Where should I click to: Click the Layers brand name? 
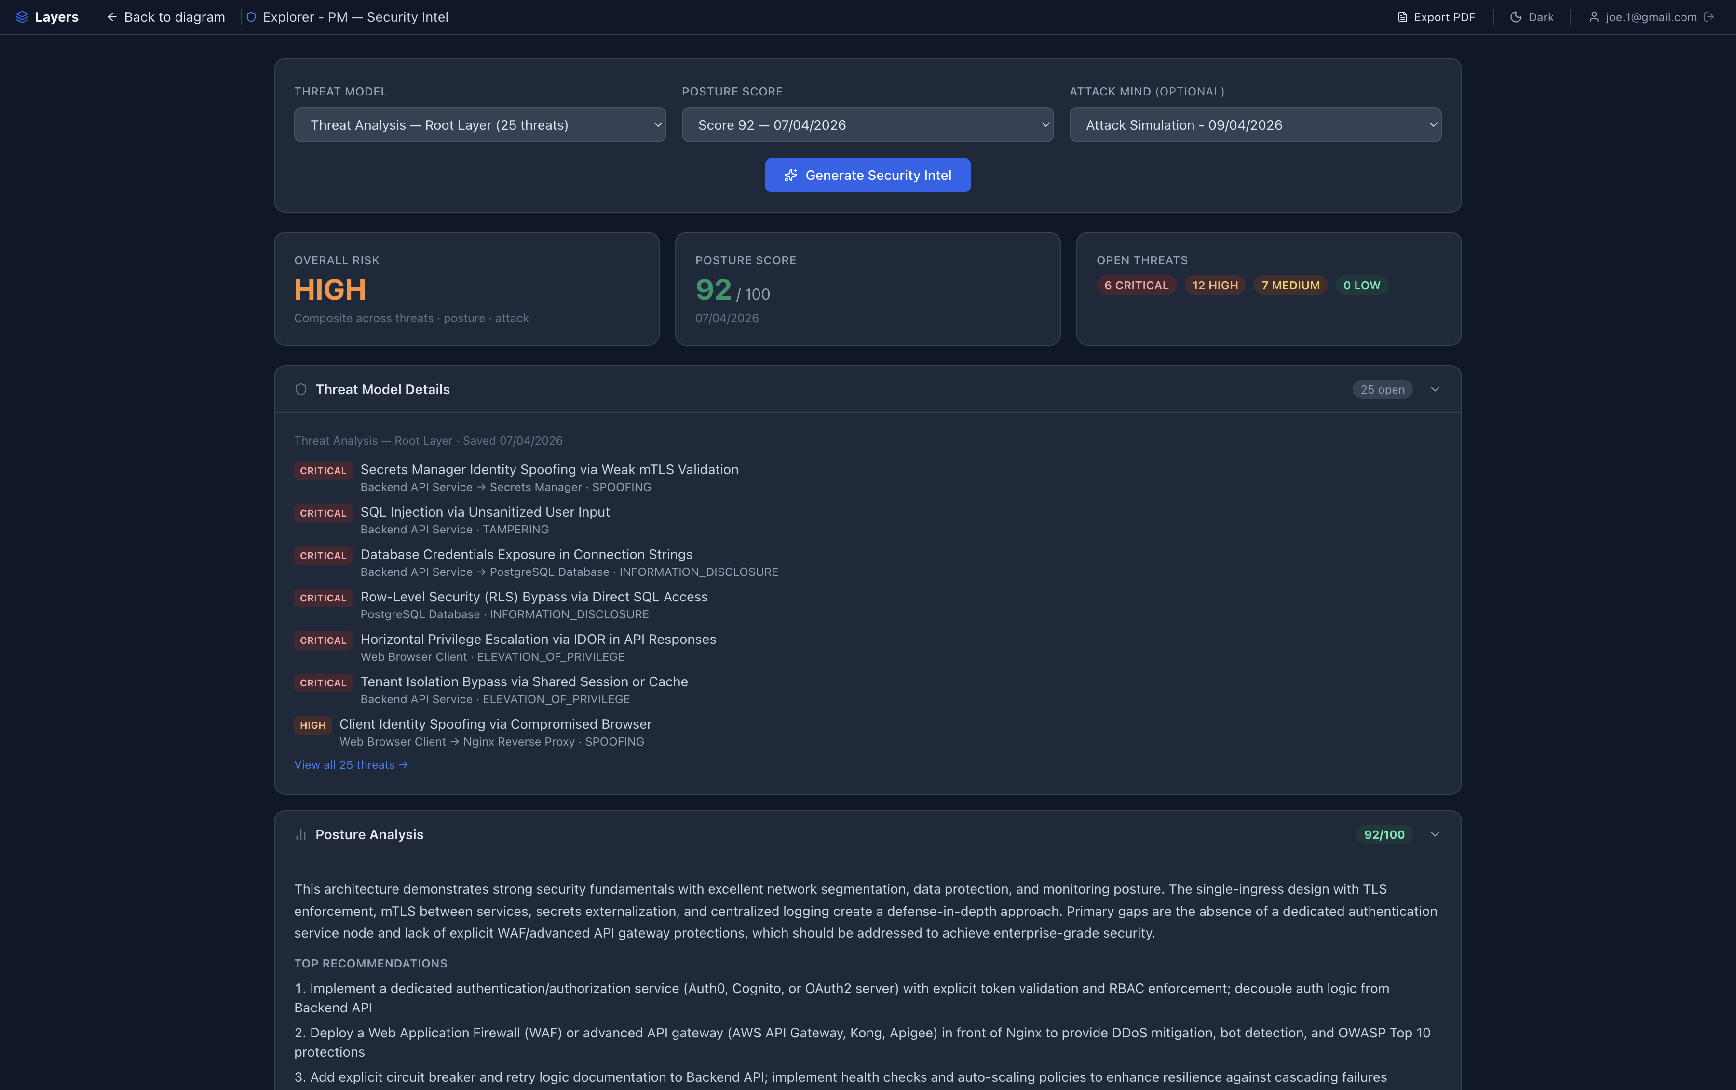pos(56,16)
